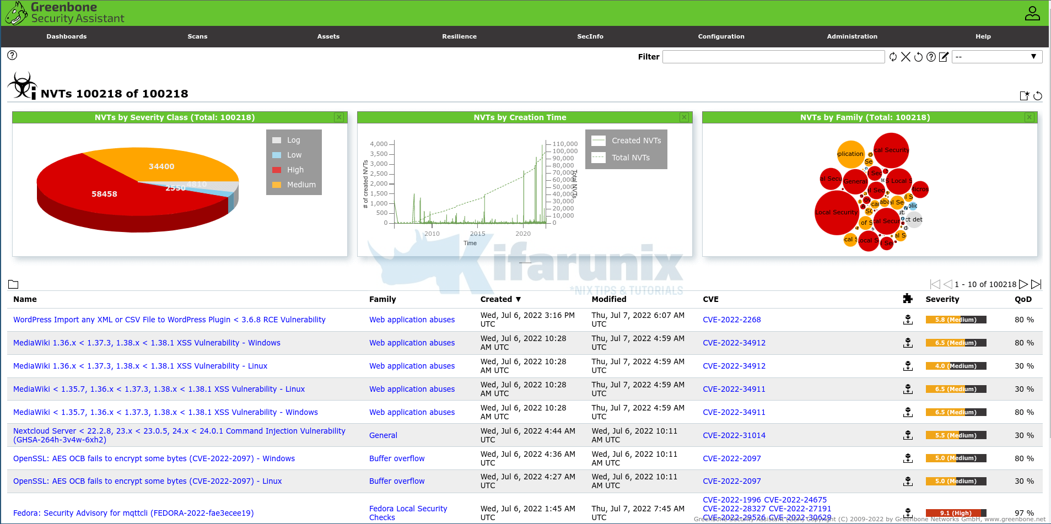Open the Assets menu
Screen dimensions: 1051x524
[x=328, y=36]
